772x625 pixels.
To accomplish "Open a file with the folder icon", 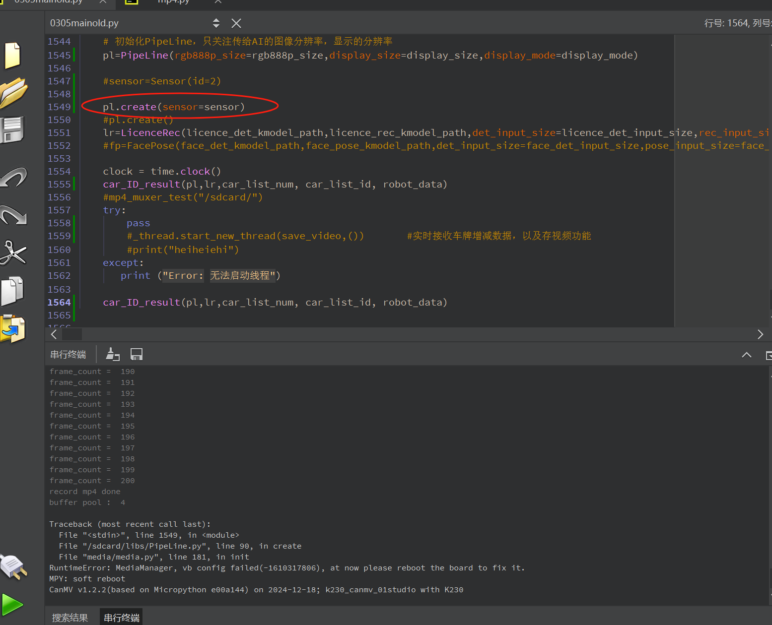I will pos(13,92).
